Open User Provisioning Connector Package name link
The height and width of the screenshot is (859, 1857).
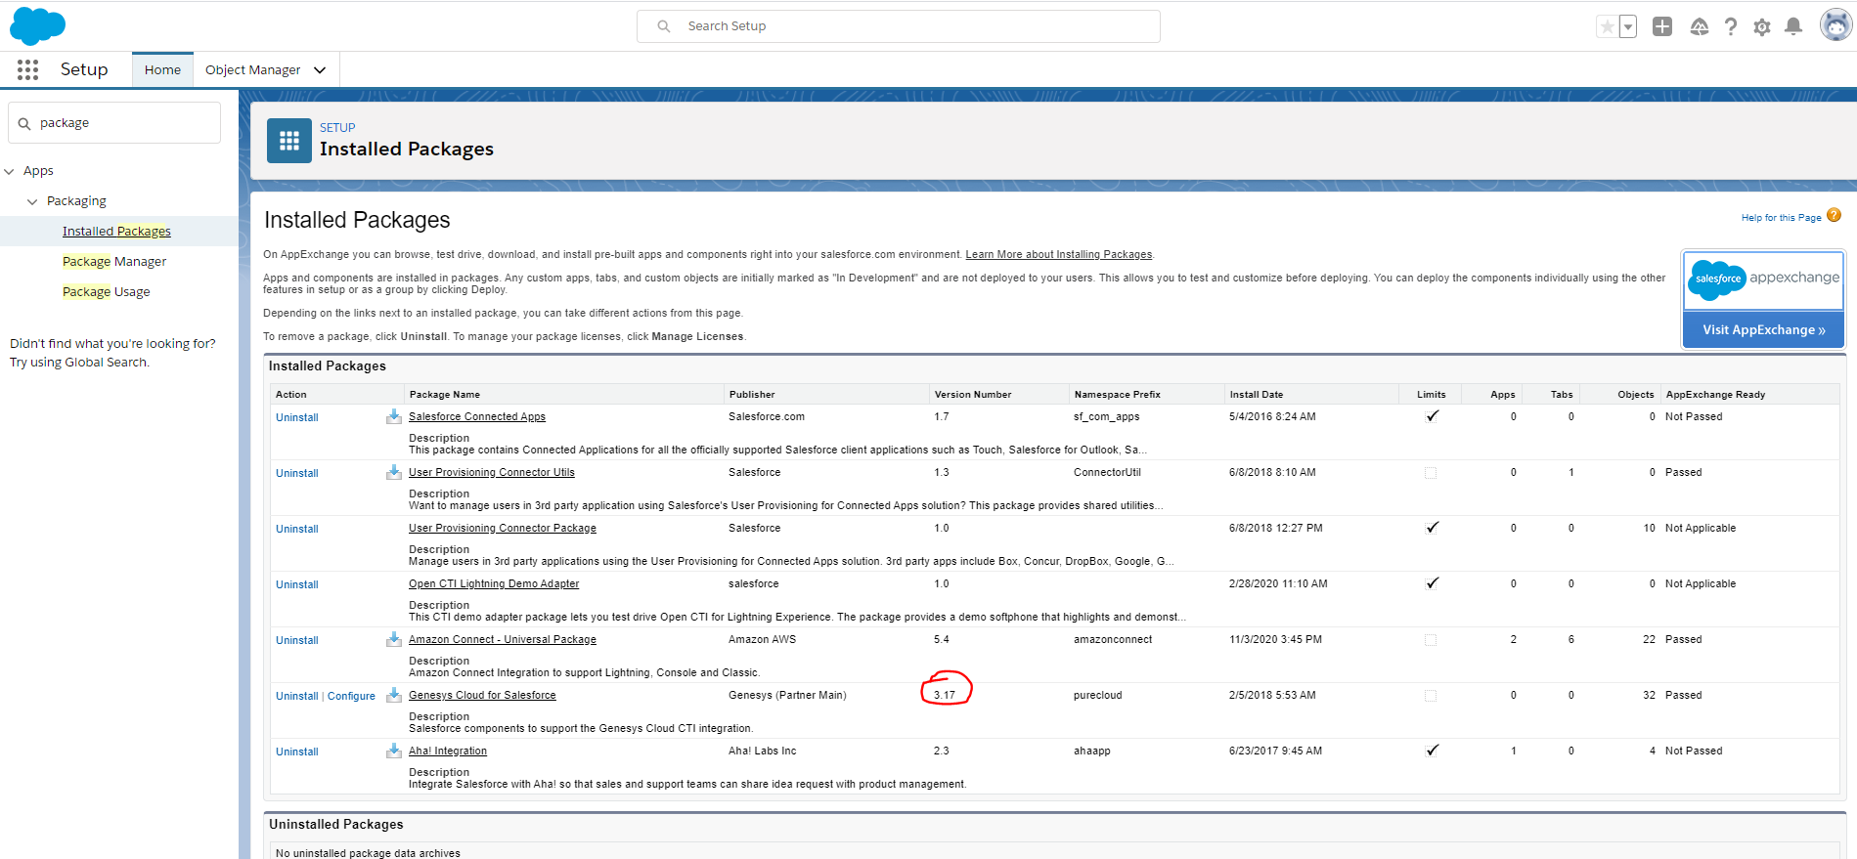click(503, 528)
